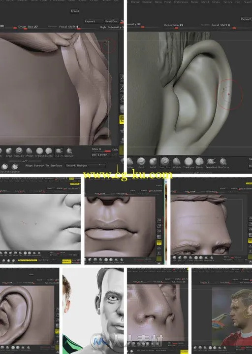Toggle Align Cursor To Surface option
252x354 pixels.
coord(43,166)
